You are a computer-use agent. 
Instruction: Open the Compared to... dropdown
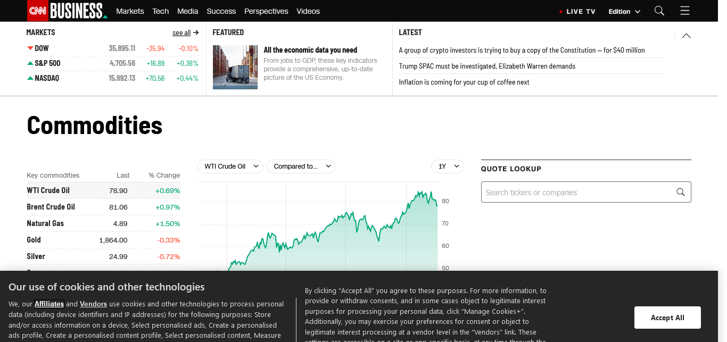301,166
